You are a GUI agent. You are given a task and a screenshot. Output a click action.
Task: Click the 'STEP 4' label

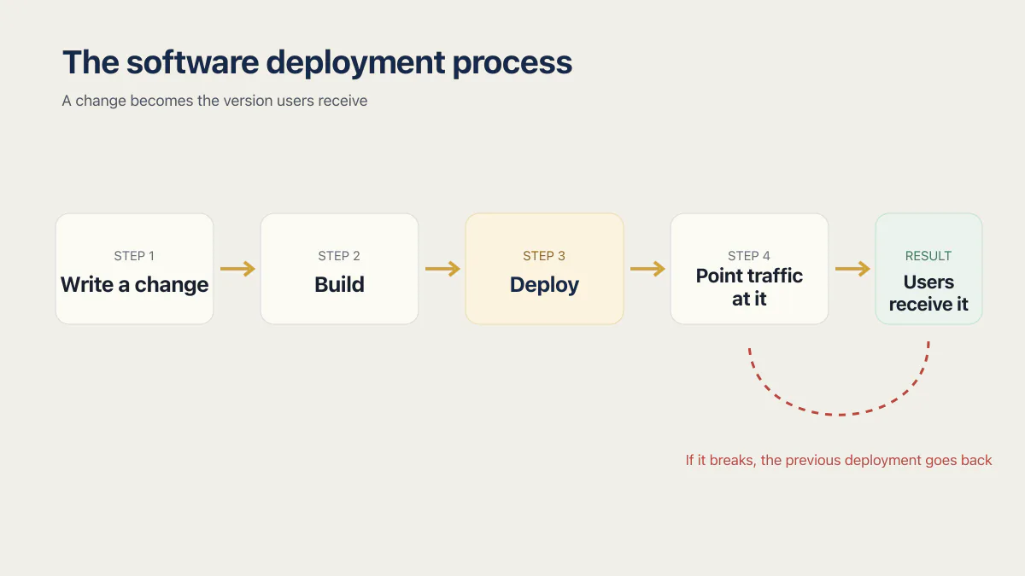[749, 256]
